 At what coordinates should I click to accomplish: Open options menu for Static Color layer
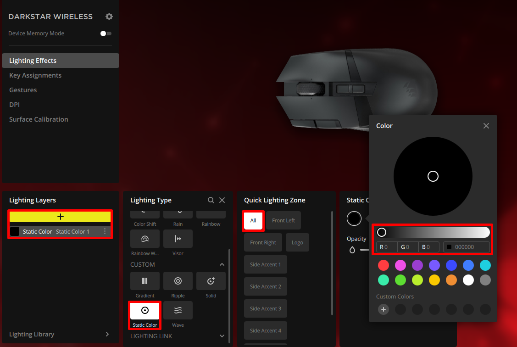pyautogui.click(x=105, y=231)
